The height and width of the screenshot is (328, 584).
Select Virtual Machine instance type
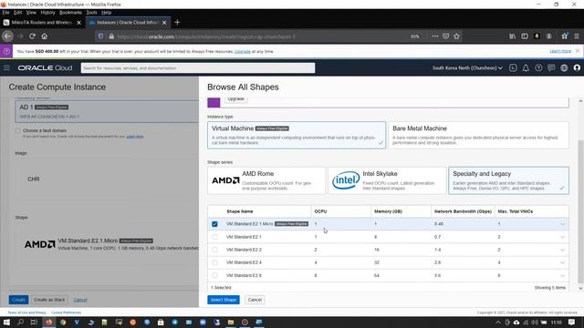(x=297, y=135)
